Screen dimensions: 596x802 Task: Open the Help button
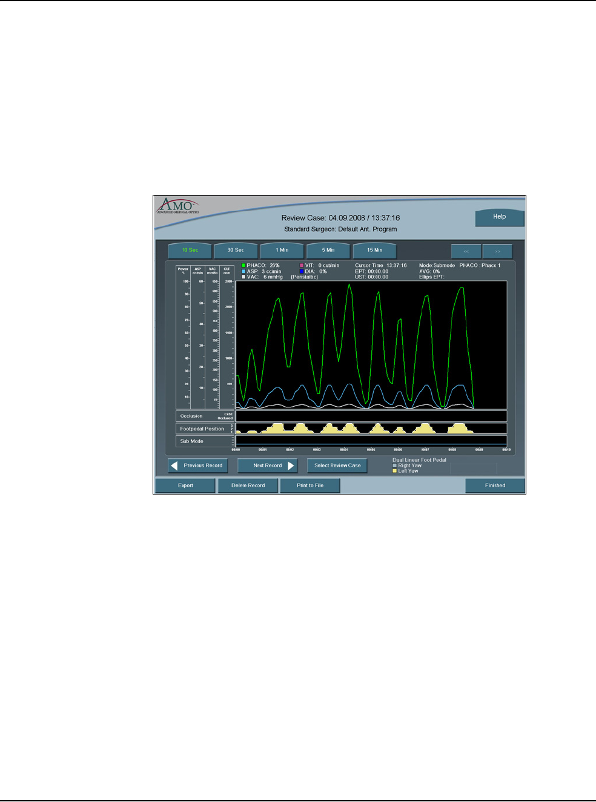[x=499, y=217]
